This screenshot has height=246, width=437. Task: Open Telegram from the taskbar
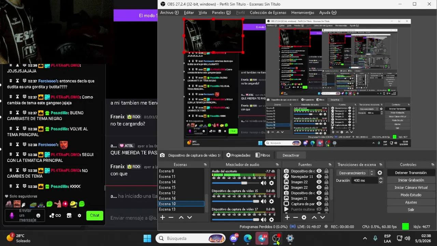262,238
